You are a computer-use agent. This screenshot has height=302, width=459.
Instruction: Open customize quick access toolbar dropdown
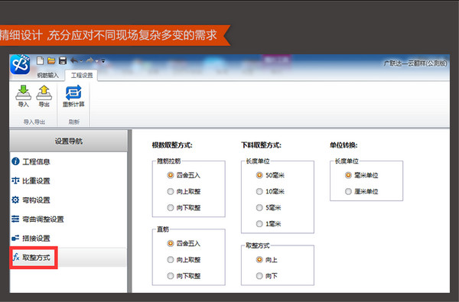pyautogui.click(x=103, y=61)
